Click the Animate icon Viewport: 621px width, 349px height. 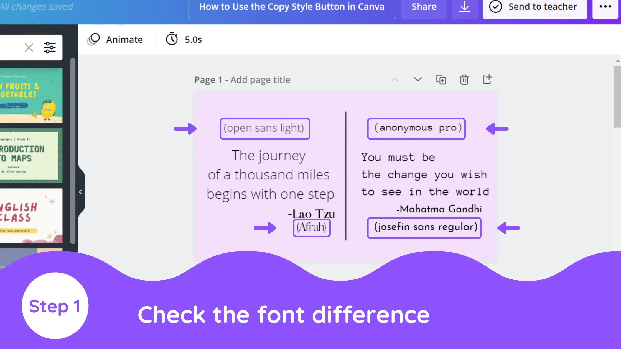94,39
